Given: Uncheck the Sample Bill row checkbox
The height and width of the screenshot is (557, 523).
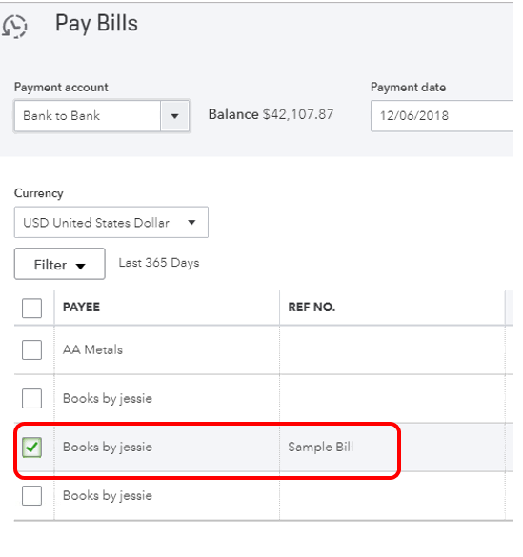Looking at the screenshot, I should 31,447.
